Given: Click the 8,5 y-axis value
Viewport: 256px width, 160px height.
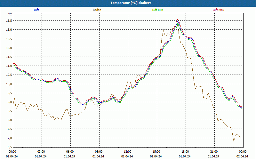Looking at the screenshot, I should [x=10, y=111].
